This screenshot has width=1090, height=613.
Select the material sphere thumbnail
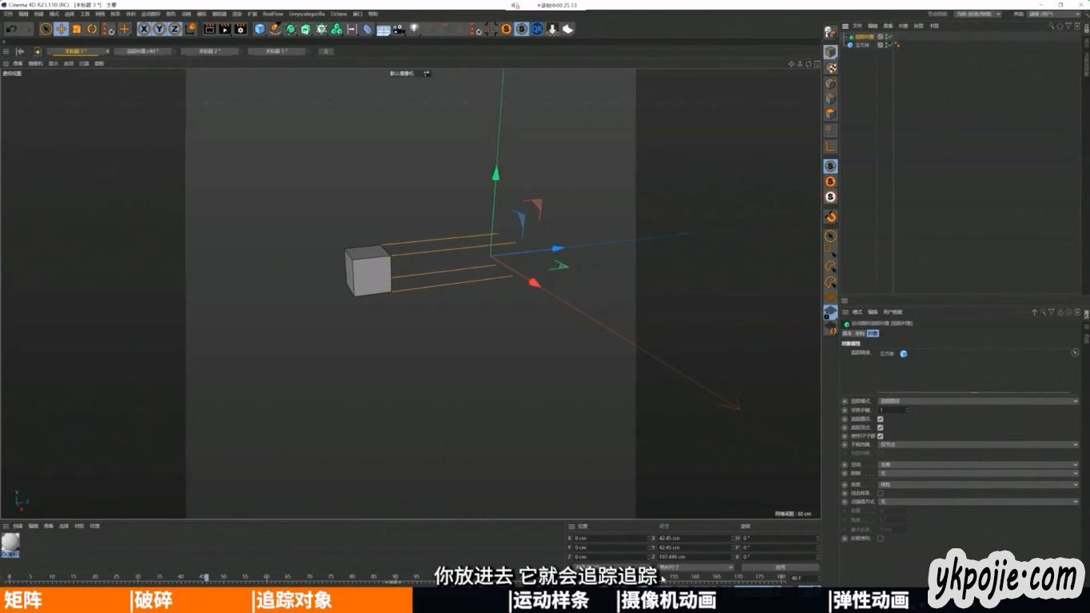(x=10, y=543)
